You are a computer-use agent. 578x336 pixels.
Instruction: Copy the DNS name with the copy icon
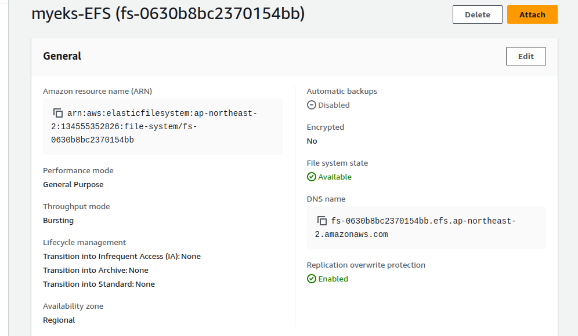322,221
